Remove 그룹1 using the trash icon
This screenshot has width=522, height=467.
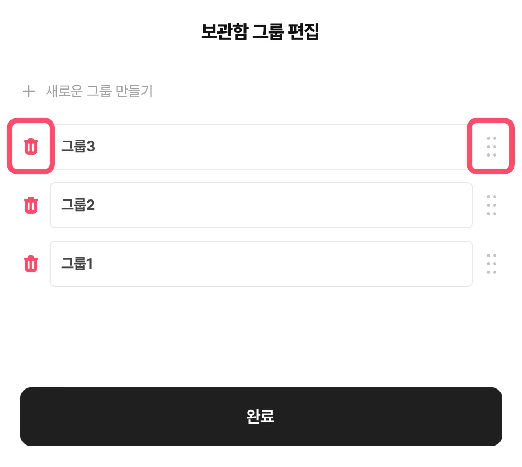(31, 263)
